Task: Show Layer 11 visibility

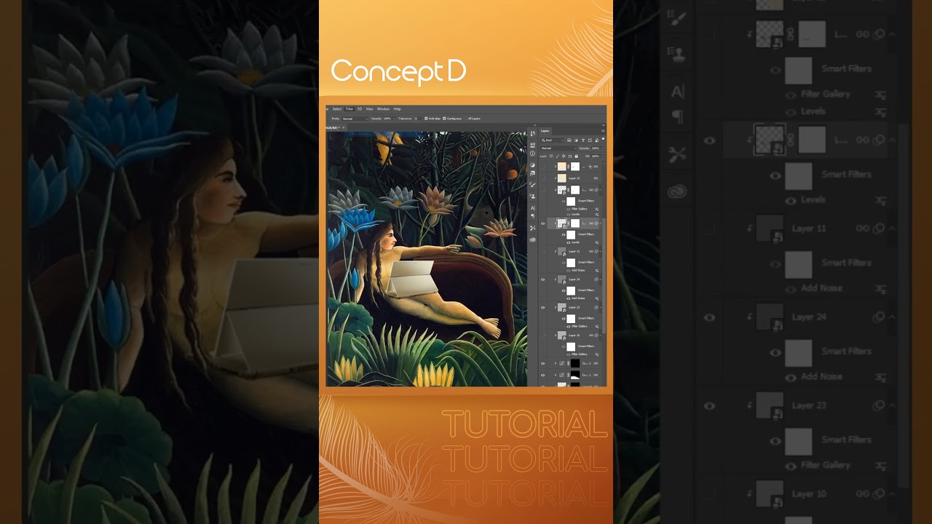Action: coord(544,251)
